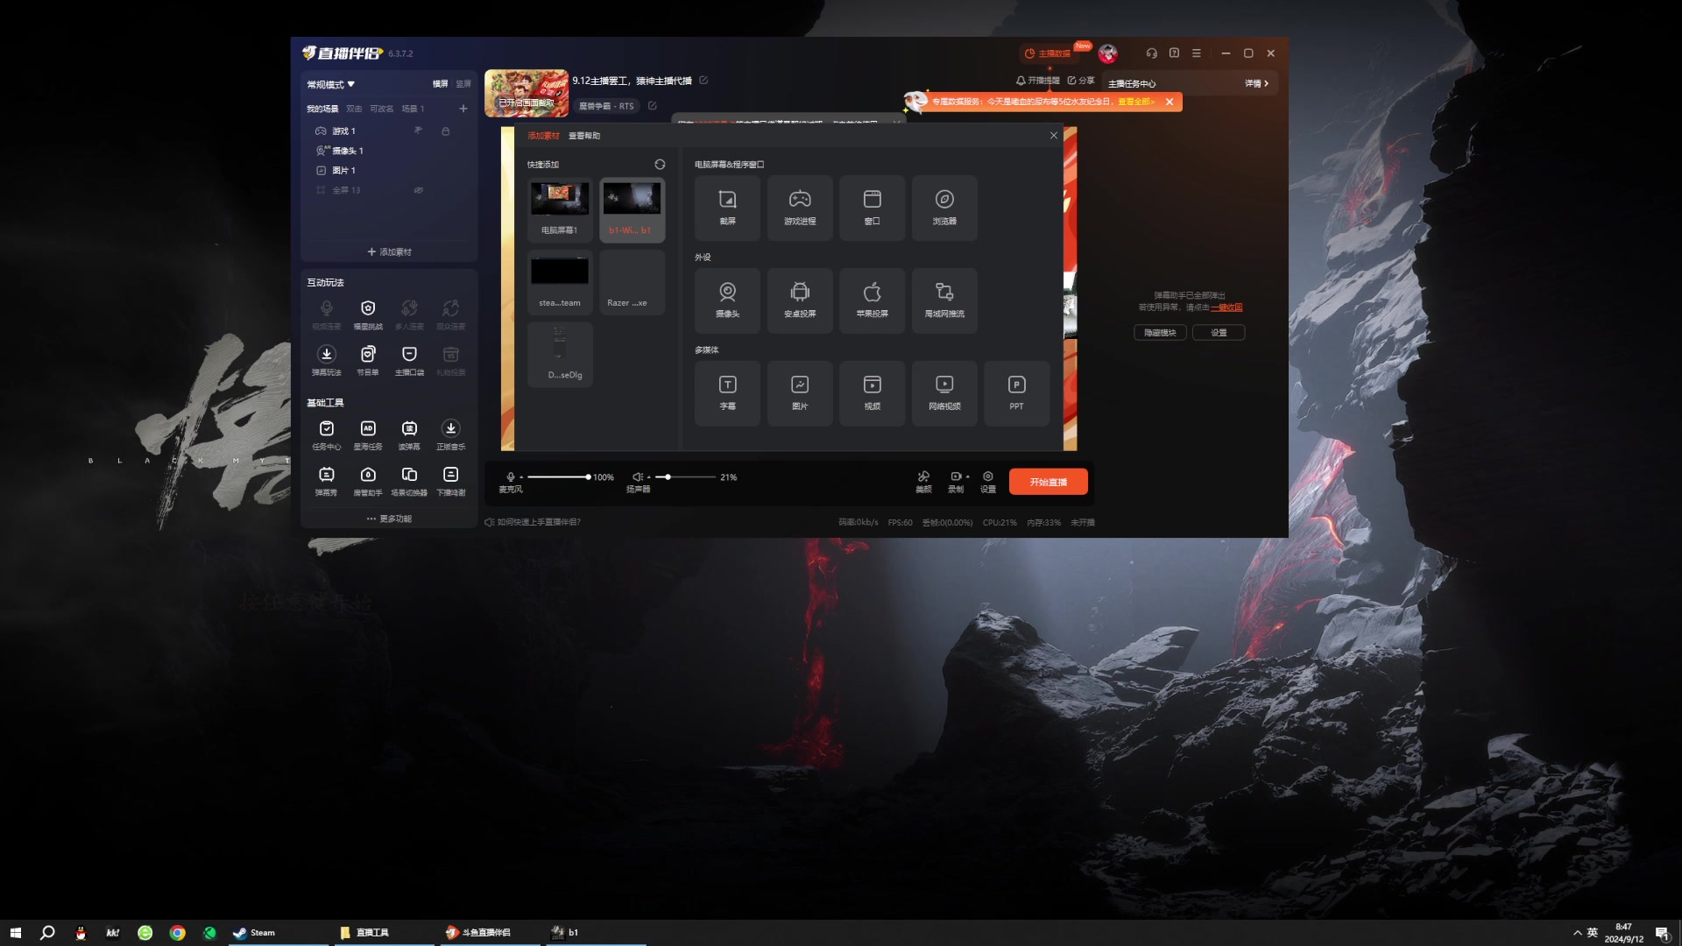Open 节目单 program list tool
The image size is (1682, 946).
pyautogui.click(x=368, y=360)
